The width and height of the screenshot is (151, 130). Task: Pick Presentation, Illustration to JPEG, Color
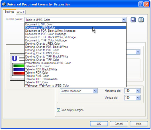pyautogui.click(x=75, y=63)
